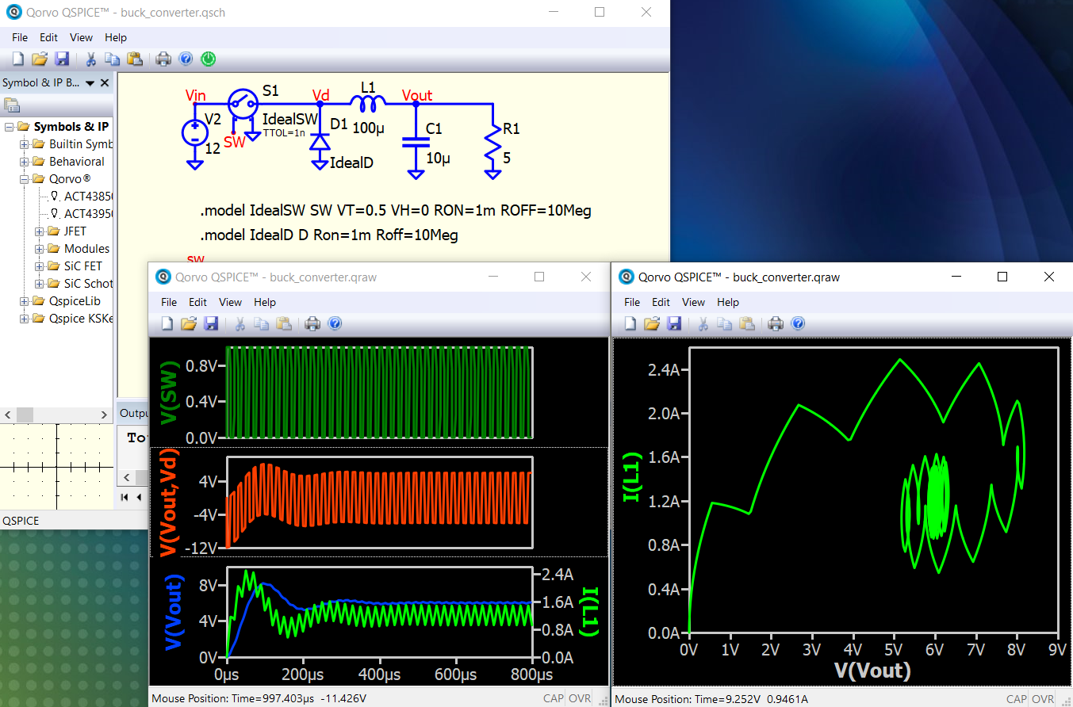Click Cut icon in left waveform window toolbar

pos(240,323)
